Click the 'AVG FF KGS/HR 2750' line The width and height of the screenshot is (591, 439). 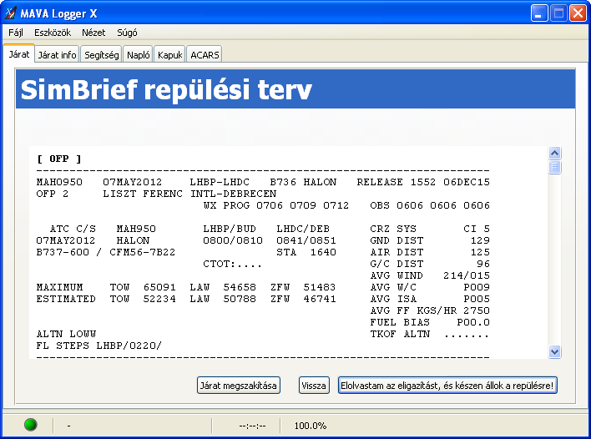coord(430,310)
